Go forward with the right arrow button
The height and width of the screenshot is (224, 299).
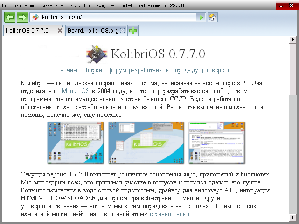(22, 18)
